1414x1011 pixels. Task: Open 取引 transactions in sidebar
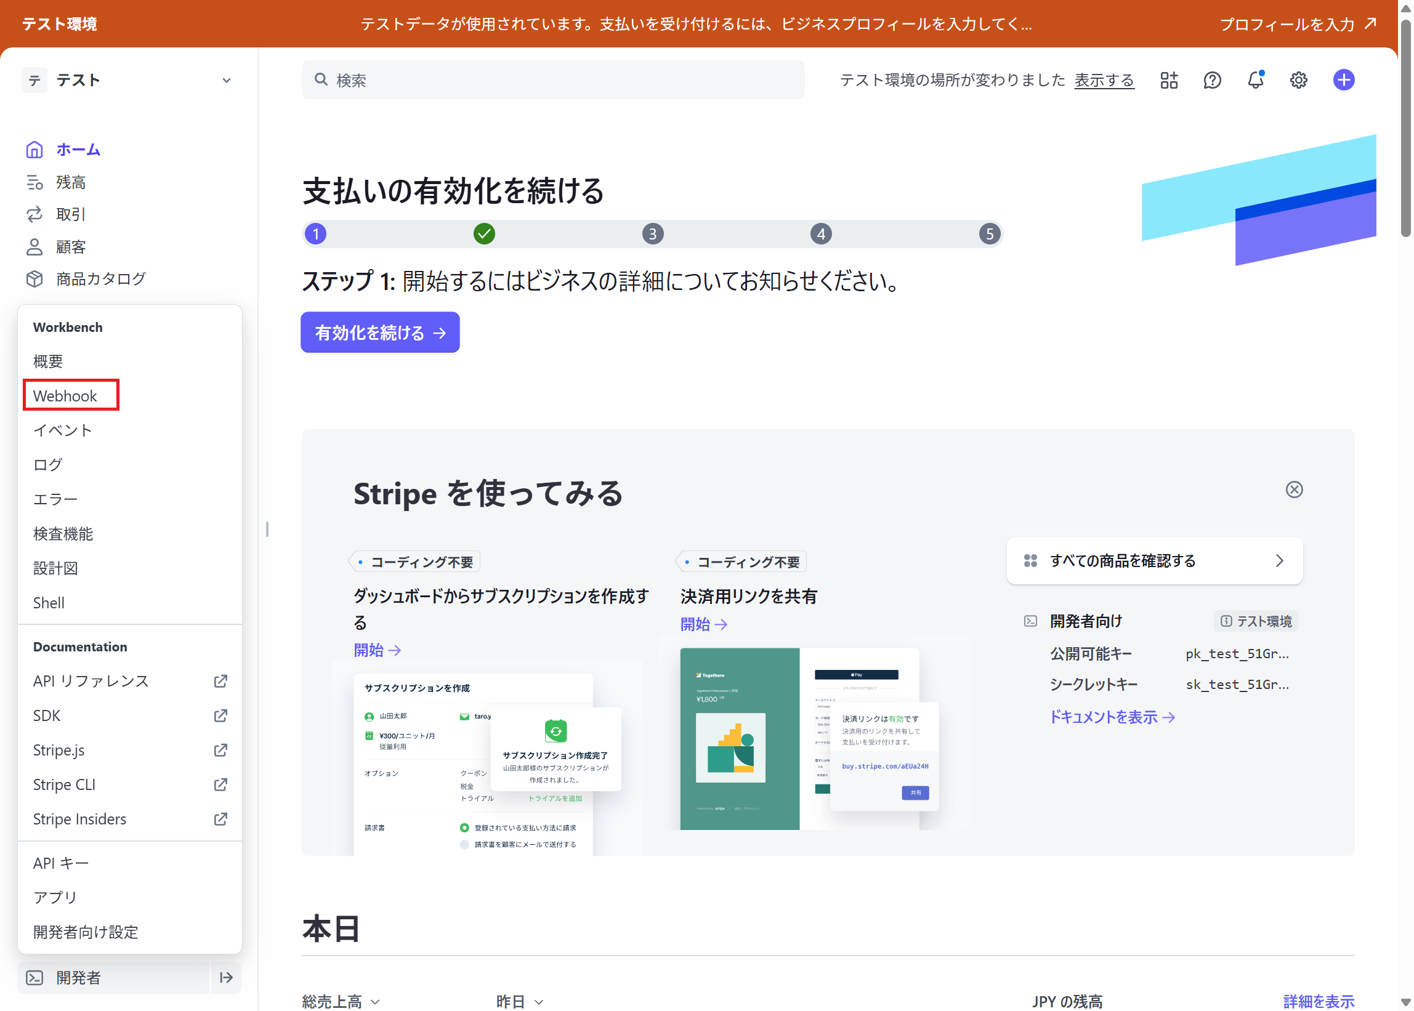point(56,215)
